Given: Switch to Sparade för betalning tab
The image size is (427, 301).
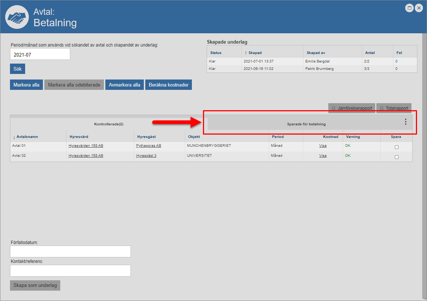Looking at the screenshot, I should 306,124.
